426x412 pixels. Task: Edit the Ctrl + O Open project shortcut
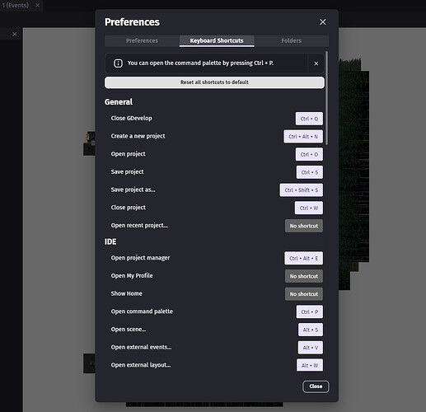coord(309,154)
